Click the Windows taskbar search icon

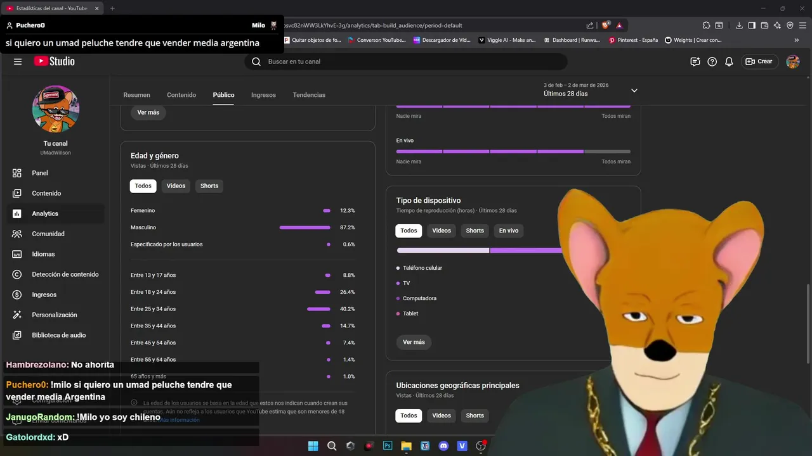tap(332, 446)
